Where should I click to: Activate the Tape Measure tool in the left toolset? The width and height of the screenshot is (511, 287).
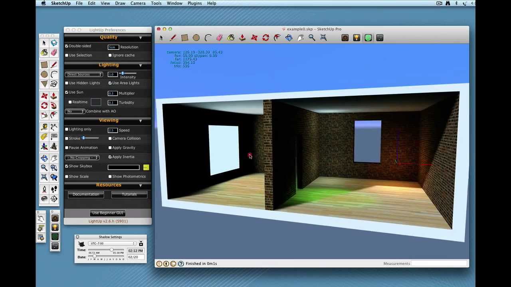(44, 127)
